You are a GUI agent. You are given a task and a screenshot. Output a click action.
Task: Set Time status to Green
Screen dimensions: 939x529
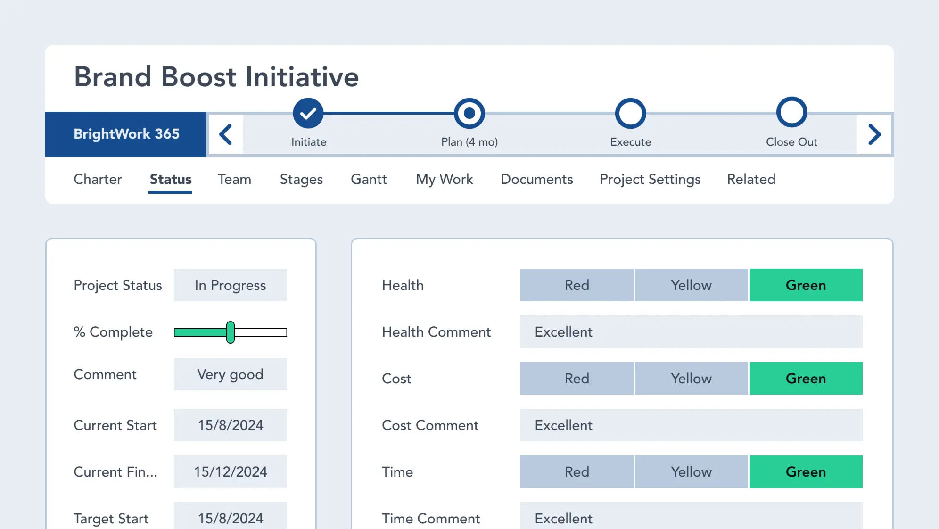click(806, 471)
